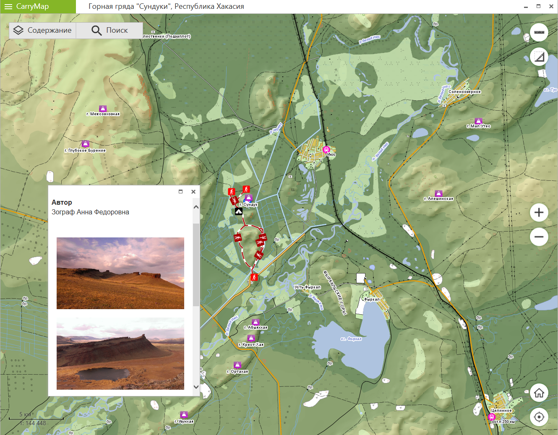The image size is (558, 435).
Task: Click the black campsite tent marker
Action: coord(239,211)
